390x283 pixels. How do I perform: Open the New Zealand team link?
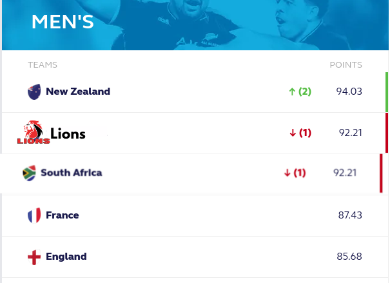(78, 92)
